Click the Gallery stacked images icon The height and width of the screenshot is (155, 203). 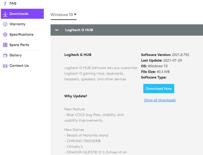[5, 55]
